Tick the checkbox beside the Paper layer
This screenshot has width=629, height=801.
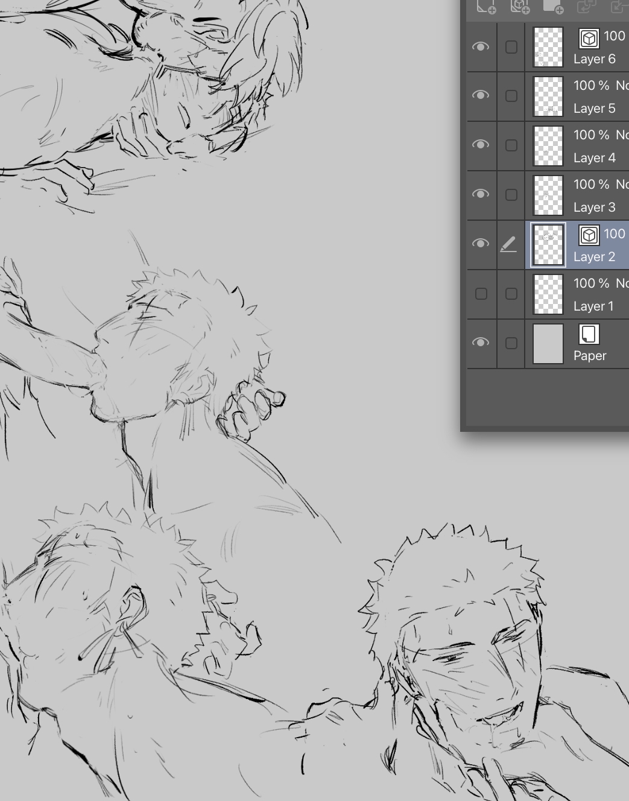point(511,343)
